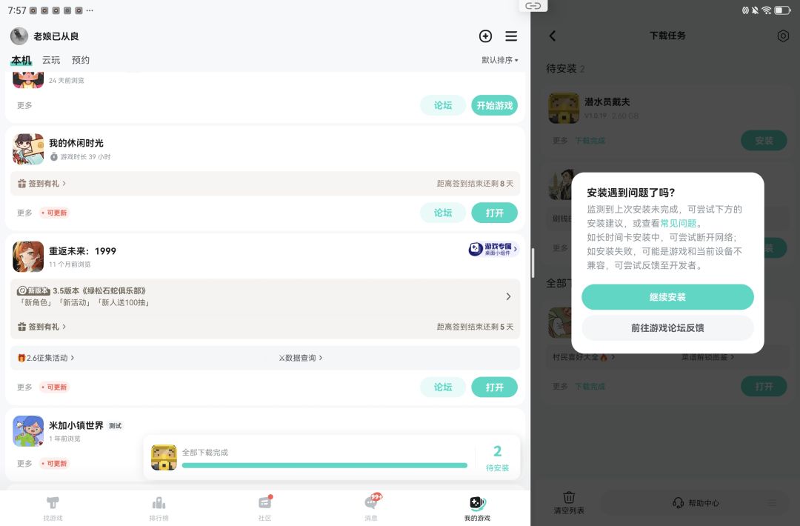
Task: Go to 社区 in bottom navigation
Action: tap(264, 508)
